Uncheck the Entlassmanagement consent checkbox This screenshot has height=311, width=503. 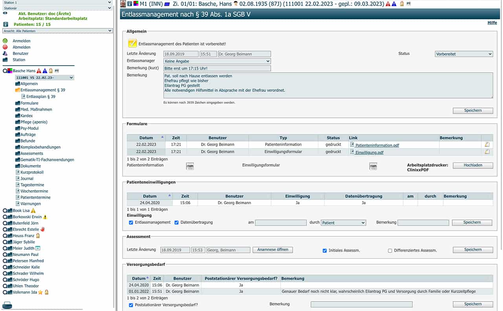click(x=131, y=223)
